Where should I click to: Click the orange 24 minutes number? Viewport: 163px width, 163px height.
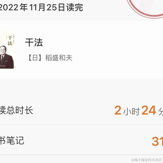(x=149, y=110)
